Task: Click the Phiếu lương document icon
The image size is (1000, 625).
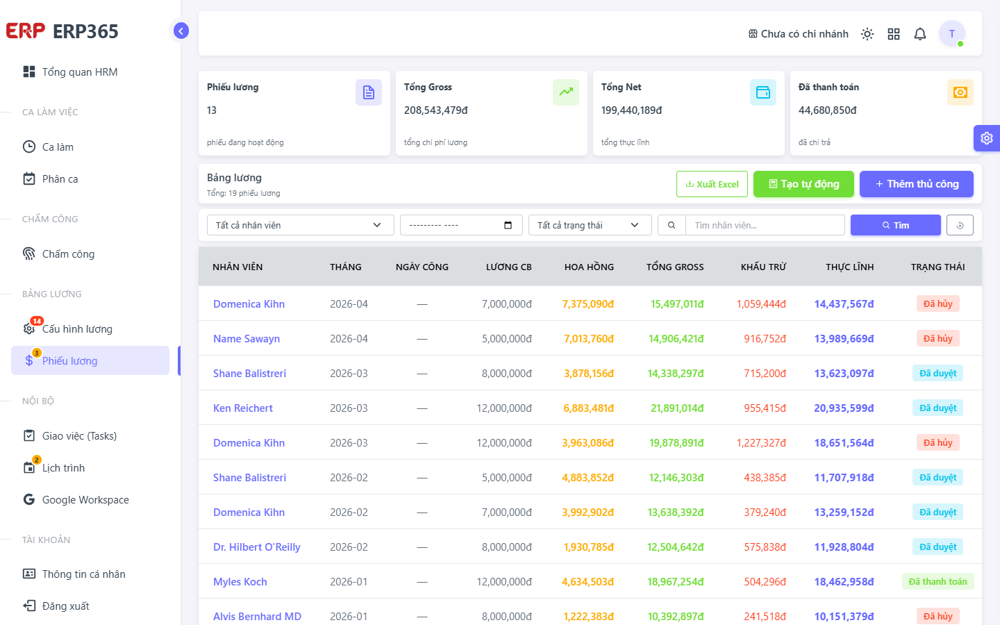Action: pyautogui.click(x=369, y=92)
